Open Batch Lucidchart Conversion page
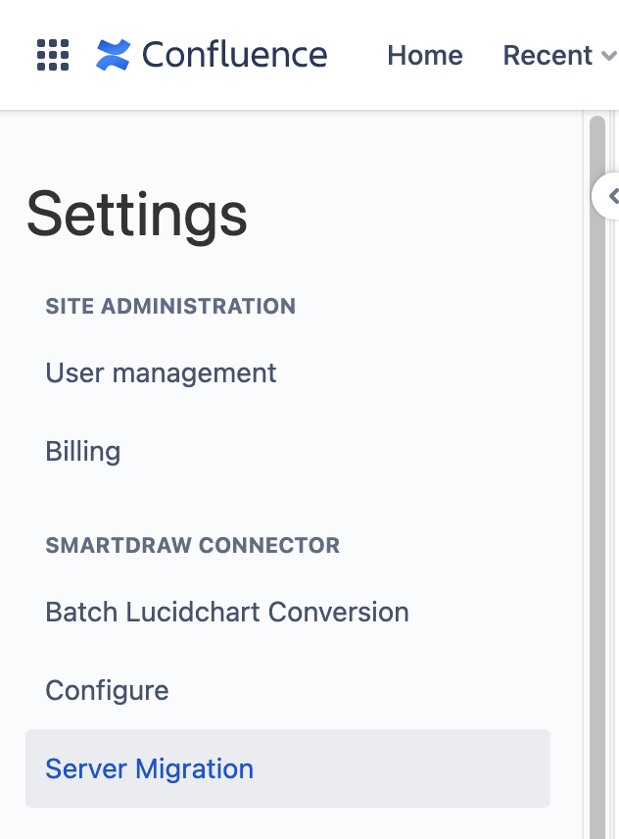619x839 pixels. [227, 612]
